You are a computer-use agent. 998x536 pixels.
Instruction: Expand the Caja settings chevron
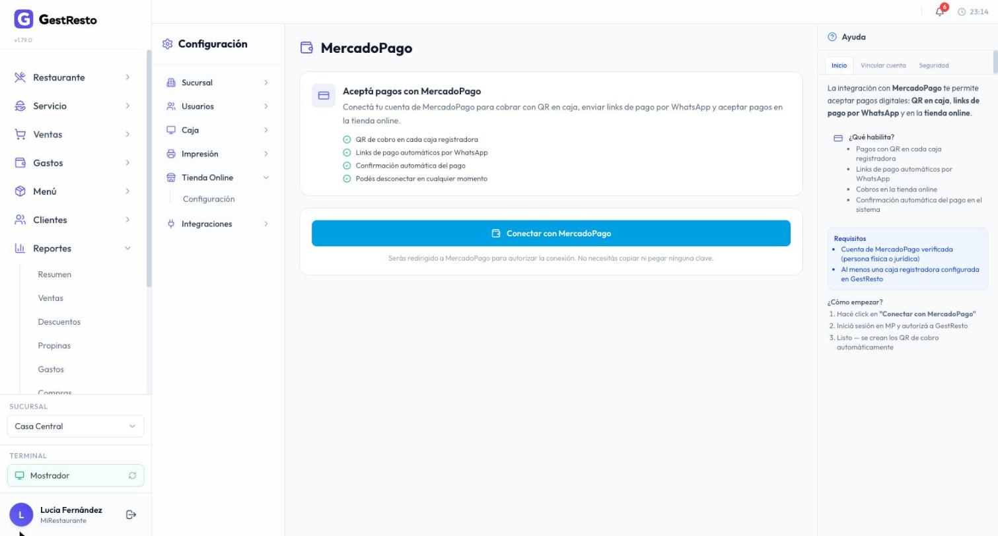point(266,130)
